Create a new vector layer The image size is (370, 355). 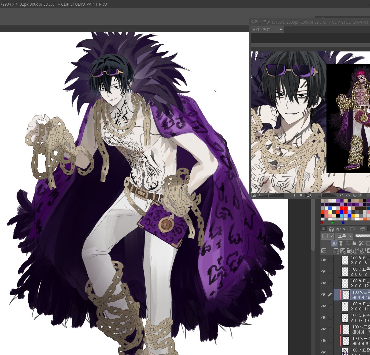pyautogui.click(x=343, y=251)
